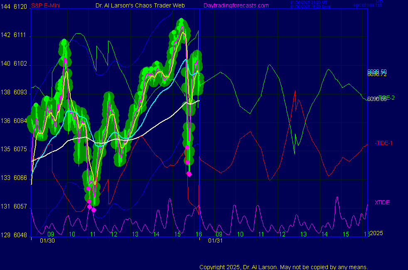Select the 131 6057 price axis label
This screenshot has width=408, height=270.
[14, 206]
